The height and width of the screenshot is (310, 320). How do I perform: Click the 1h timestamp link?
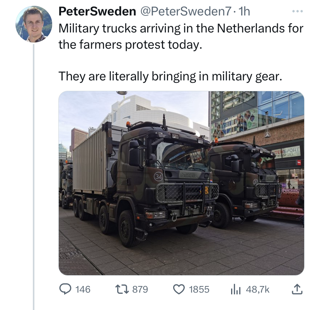(244, 11)
